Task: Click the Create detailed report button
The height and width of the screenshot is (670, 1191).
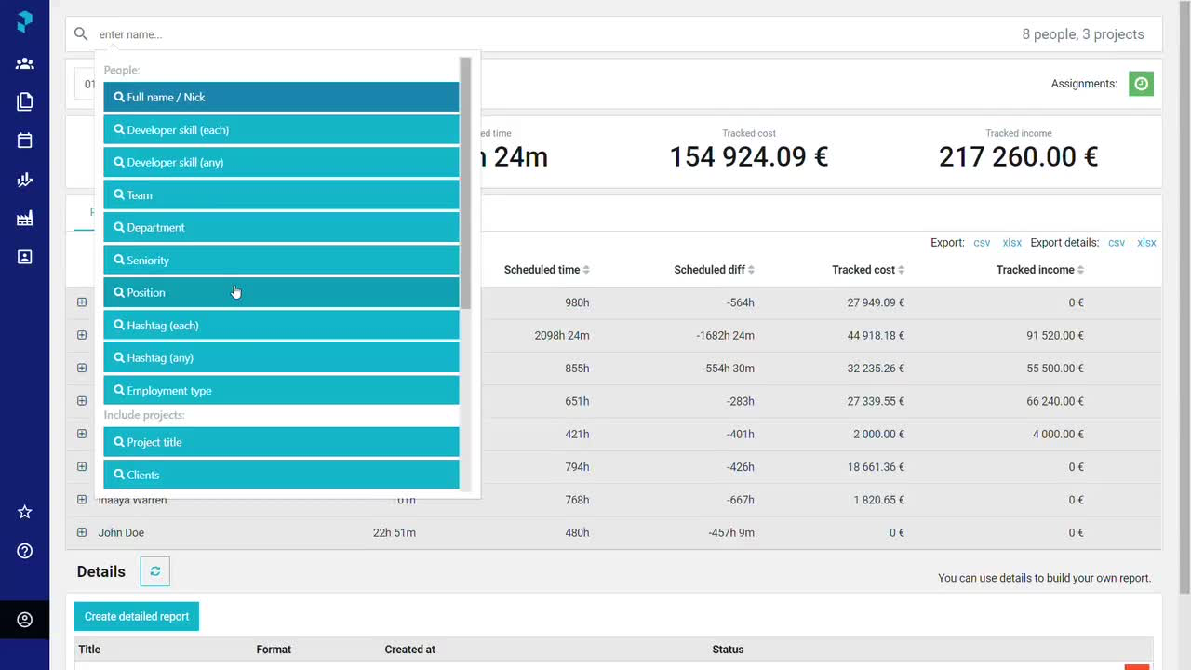Action: coord(137,616)
